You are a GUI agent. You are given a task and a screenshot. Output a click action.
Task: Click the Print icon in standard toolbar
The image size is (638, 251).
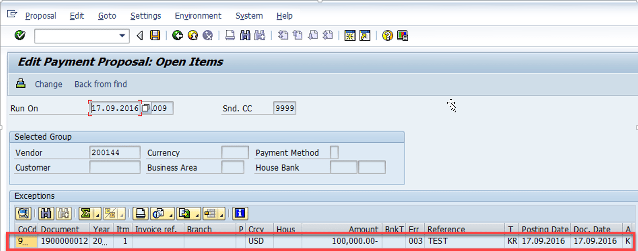(230, 36)
